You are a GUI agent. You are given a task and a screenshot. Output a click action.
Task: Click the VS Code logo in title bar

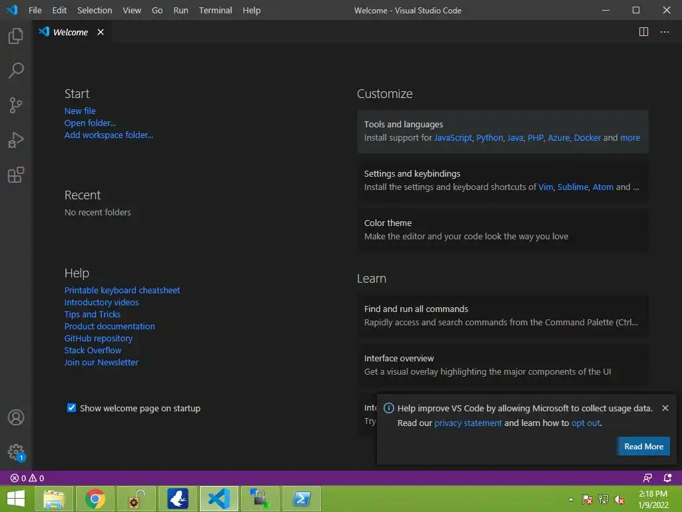12,9
